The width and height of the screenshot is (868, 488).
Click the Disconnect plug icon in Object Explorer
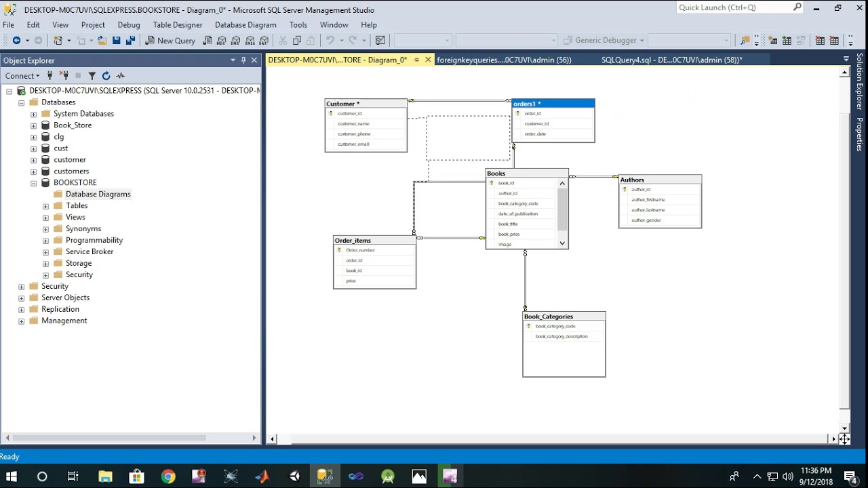pos(64,76)
